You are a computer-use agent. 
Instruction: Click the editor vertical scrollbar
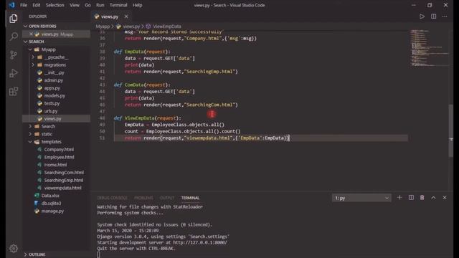point(451,131)
